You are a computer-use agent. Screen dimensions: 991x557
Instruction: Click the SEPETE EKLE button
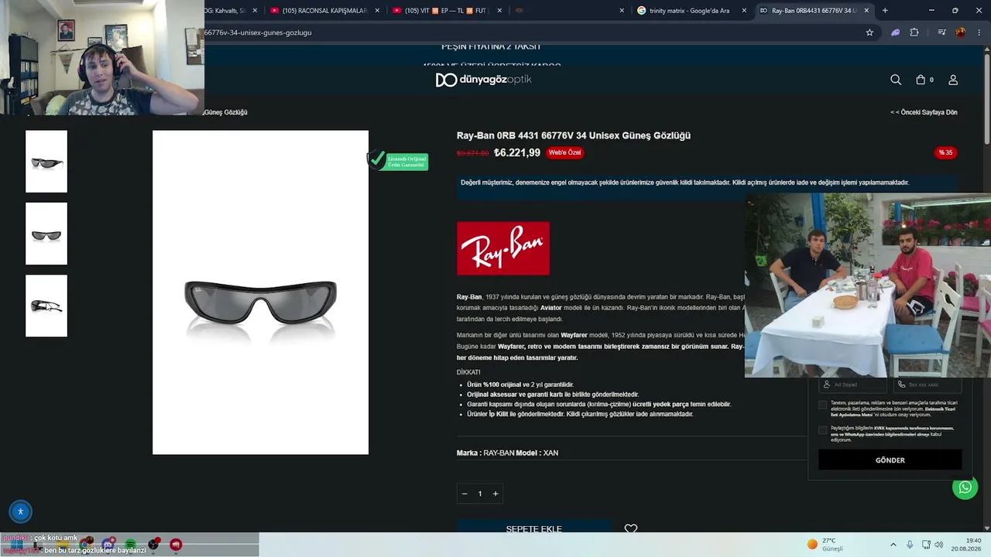point(533,528)
